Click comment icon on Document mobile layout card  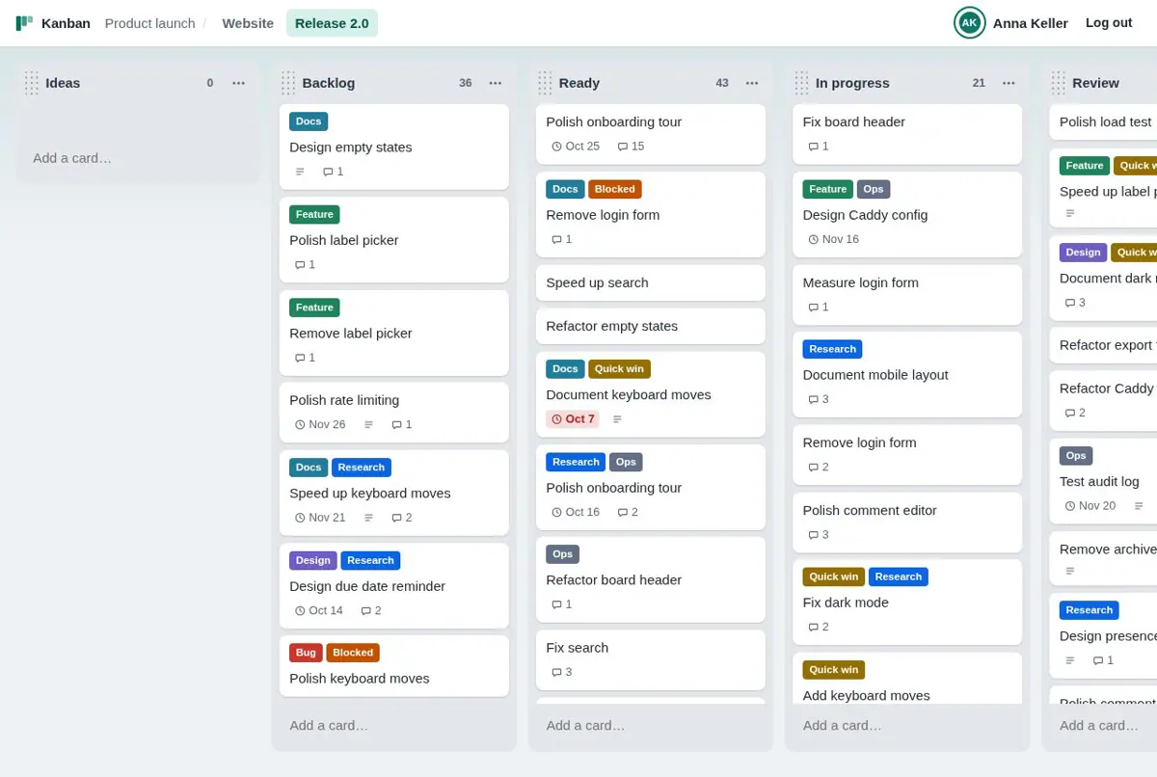click(813, 399)
